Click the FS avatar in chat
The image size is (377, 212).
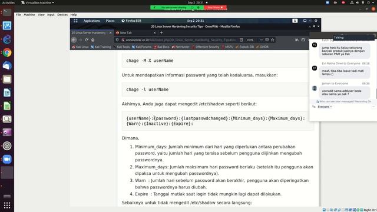(315, 45)
